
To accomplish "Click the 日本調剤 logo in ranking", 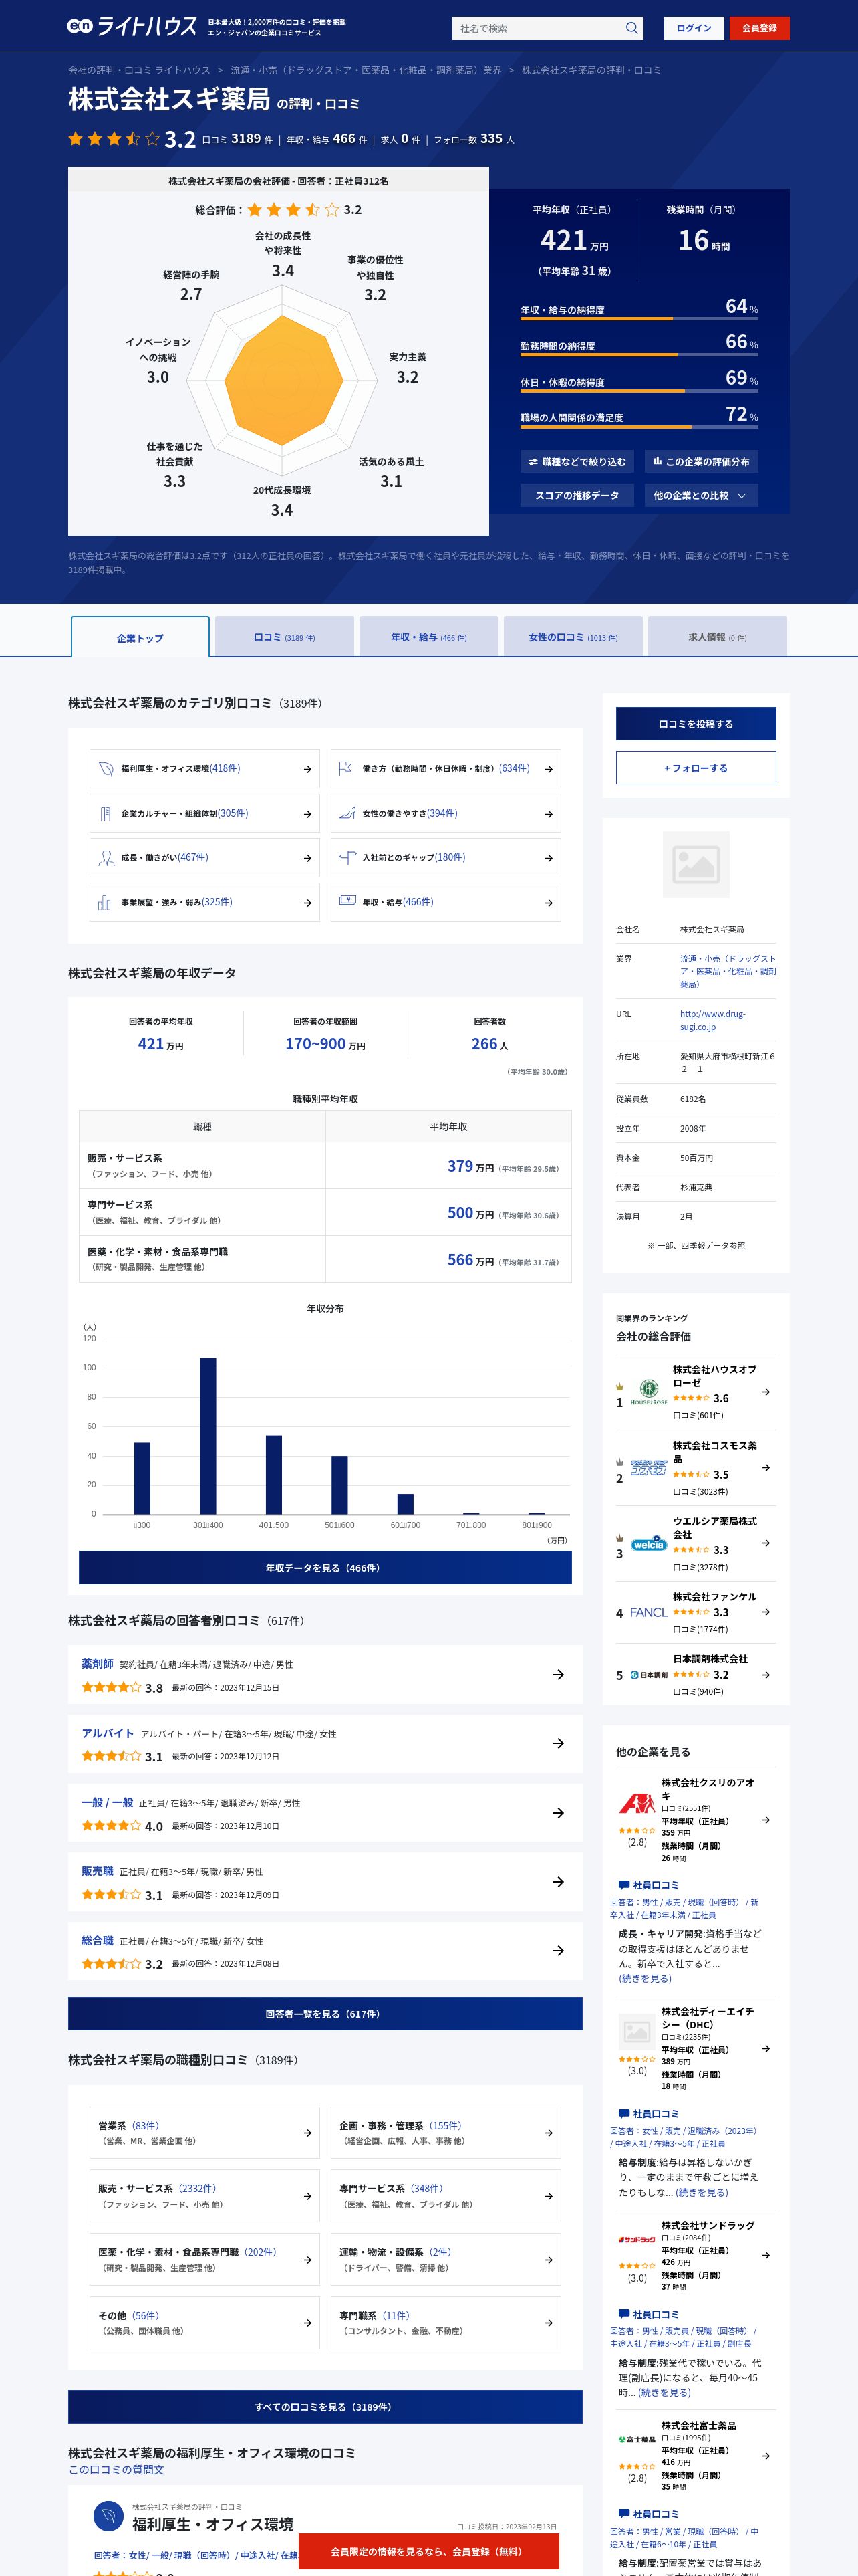I will [x=648, y=1675].
